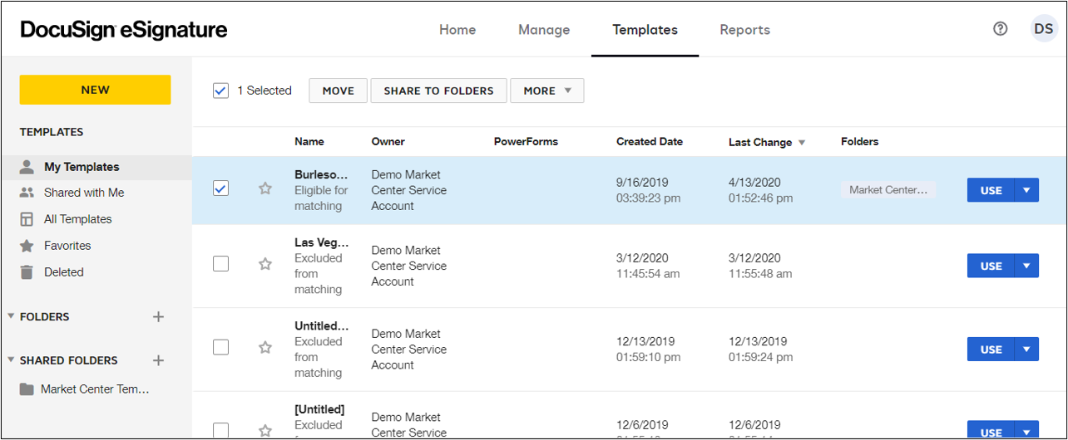Add a shared folder with plus icon
Viewport: 1068px width, 440px height.
point(159,360)
